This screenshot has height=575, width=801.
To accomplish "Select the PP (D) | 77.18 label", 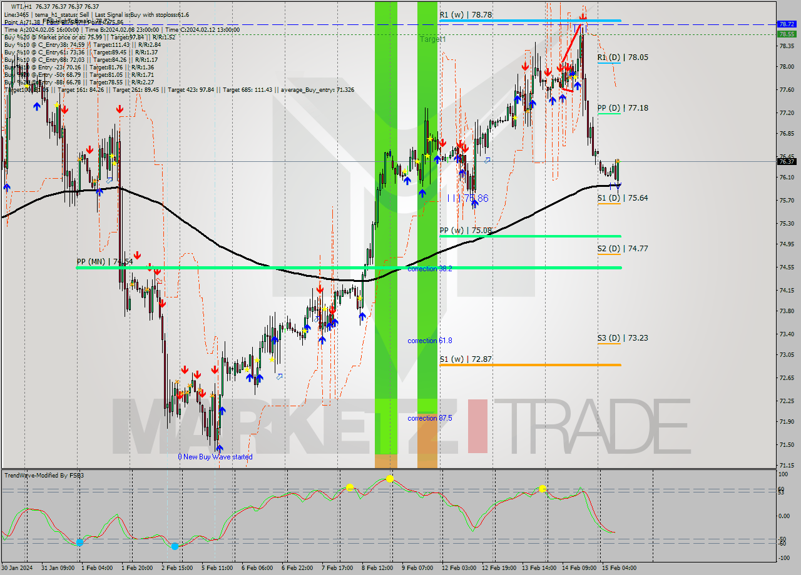I will tap(623, 107).
